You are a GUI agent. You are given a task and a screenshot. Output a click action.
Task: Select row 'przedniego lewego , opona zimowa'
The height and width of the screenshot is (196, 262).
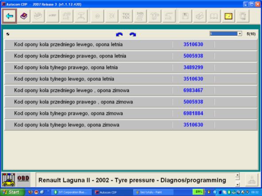[131, 90]
